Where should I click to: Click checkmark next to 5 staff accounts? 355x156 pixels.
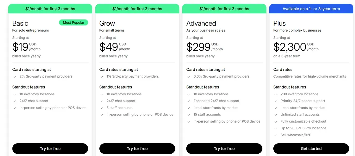102,108
